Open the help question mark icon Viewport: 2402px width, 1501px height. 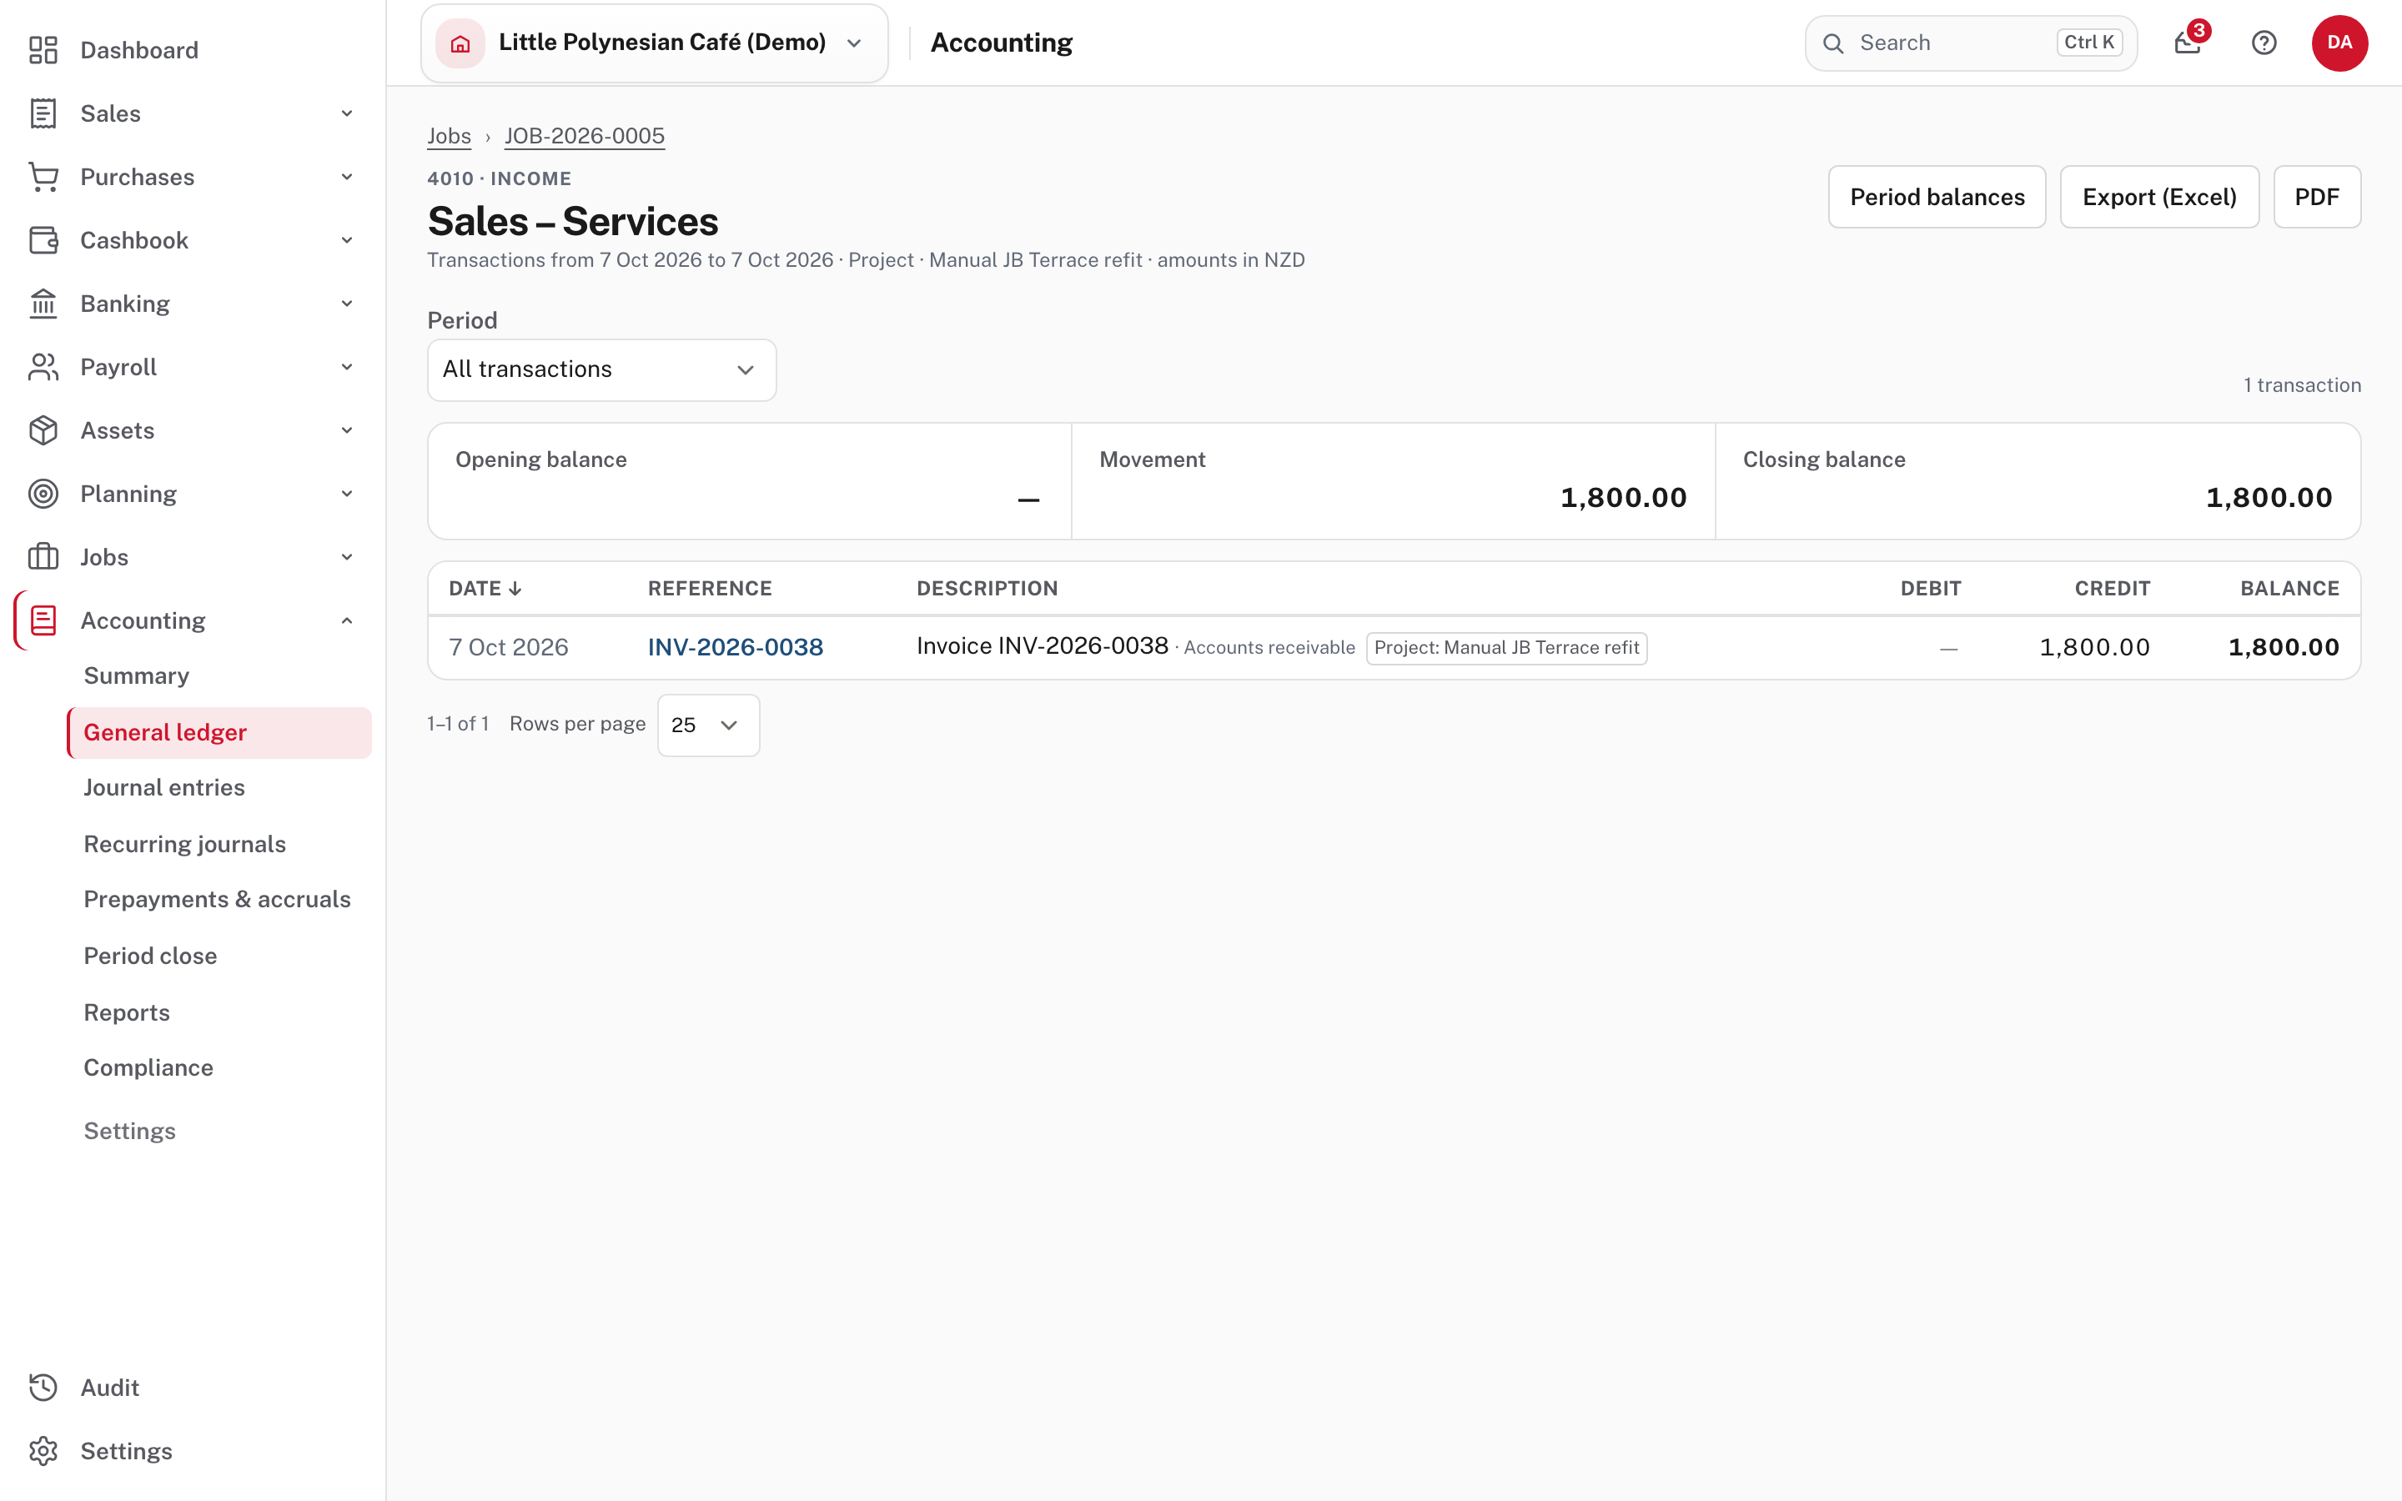2264,43
